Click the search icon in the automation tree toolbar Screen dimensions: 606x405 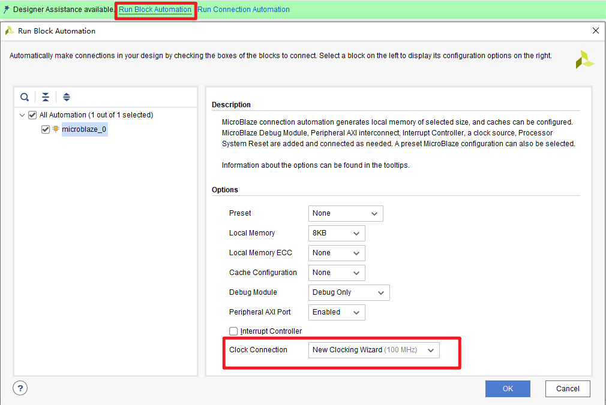click(25, 97)
